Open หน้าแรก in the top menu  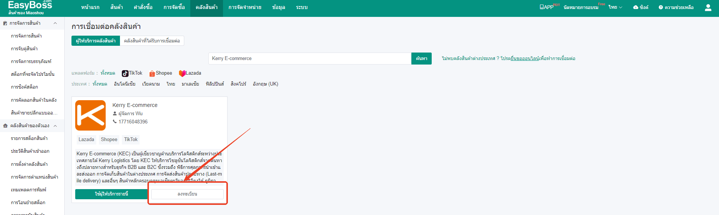(90, 8)
